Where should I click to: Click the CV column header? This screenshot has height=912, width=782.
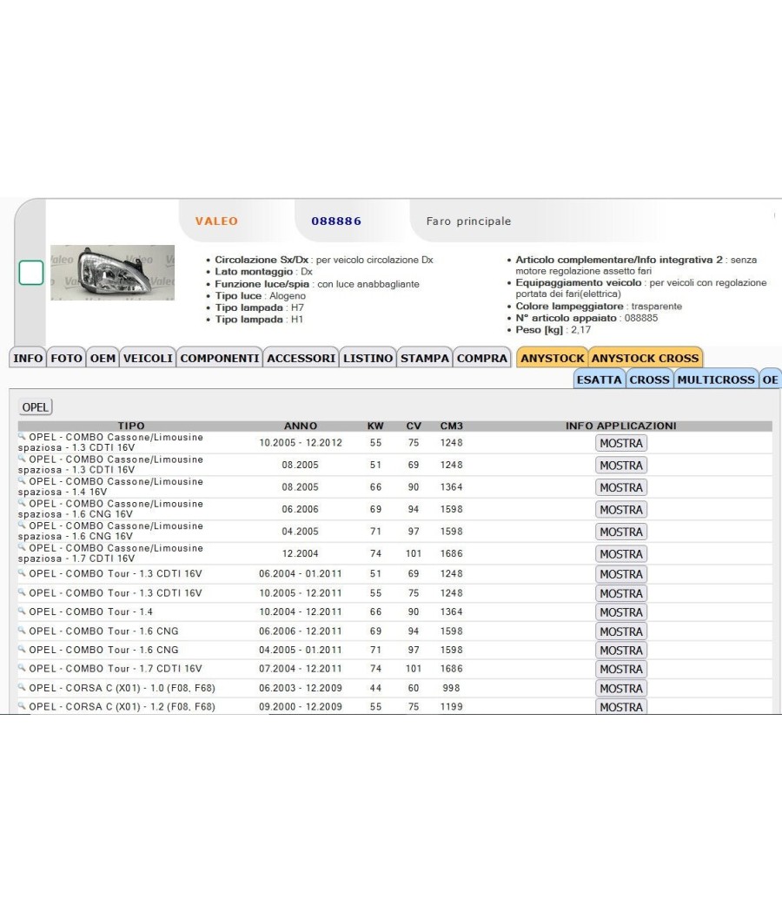(x=414, y=426)
